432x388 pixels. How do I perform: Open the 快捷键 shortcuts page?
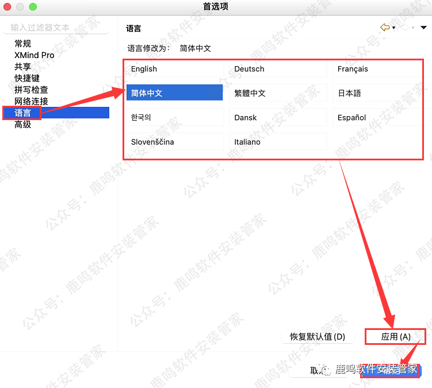pyautogui.click(x=27, y=78)
